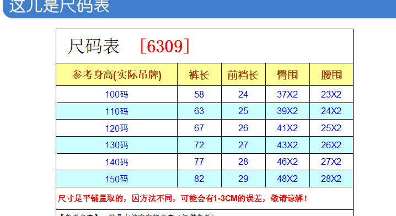Select the 裤长 column header
The image size is (396, 216).
pyautogui.click(x=199, y=75)
